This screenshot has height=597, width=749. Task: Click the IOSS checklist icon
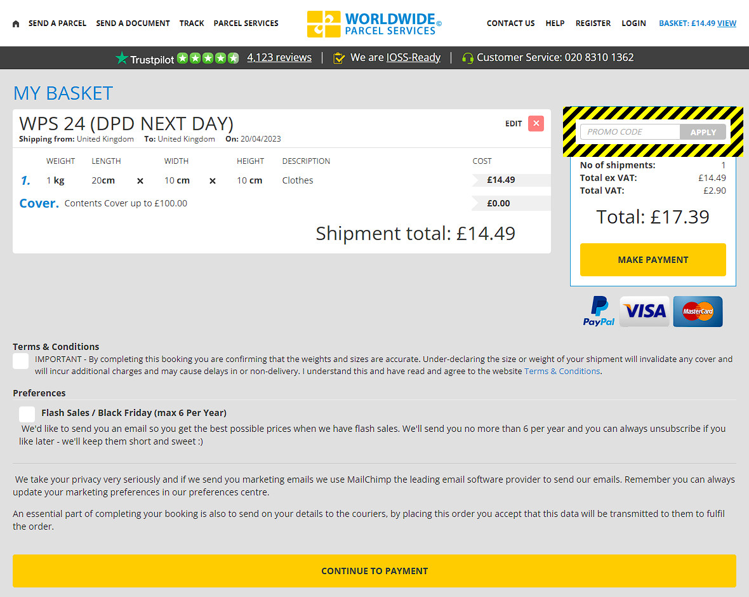[x=339, y=58]
